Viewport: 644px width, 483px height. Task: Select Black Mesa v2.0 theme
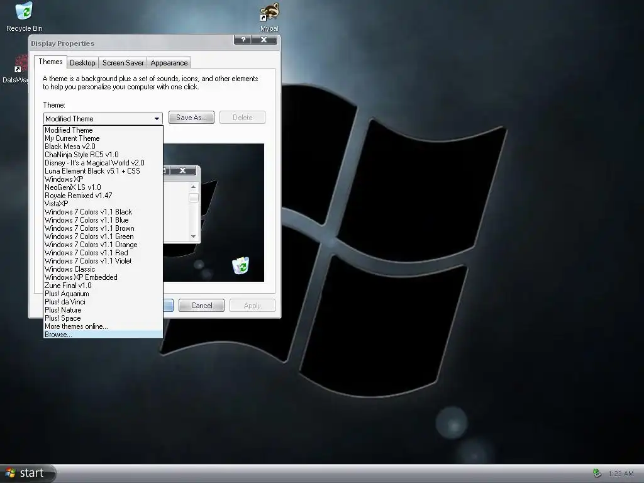coord(103,147)
